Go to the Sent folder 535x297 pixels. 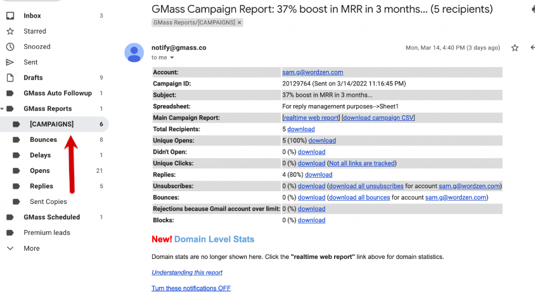pyautogui.click(x=30, y=62)
